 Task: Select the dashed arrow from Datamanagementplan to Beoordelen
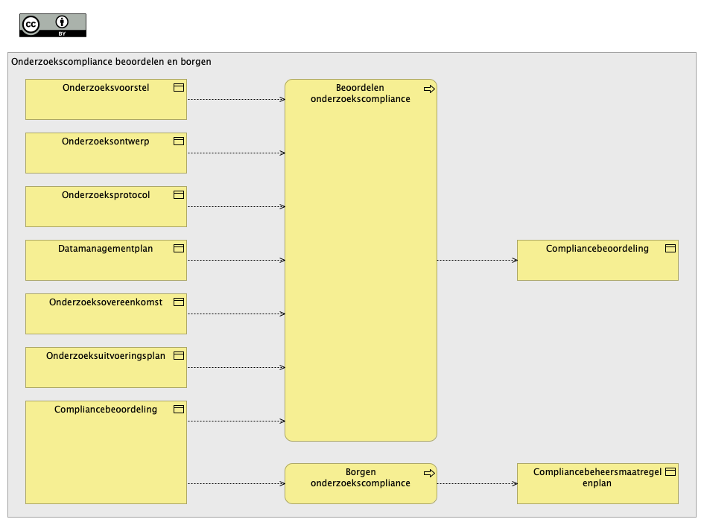coord(236,260)
